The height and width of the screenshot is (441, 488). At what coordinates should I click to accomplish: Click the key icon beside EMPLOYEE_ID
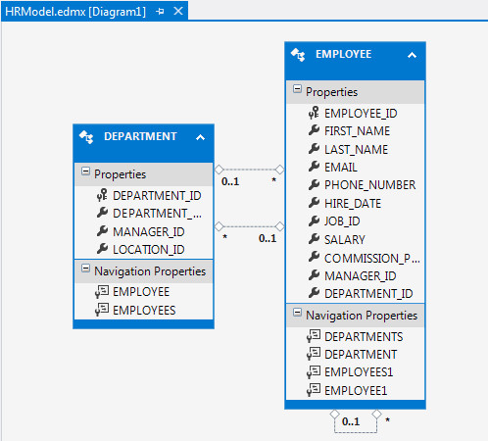tap(314, 113)
